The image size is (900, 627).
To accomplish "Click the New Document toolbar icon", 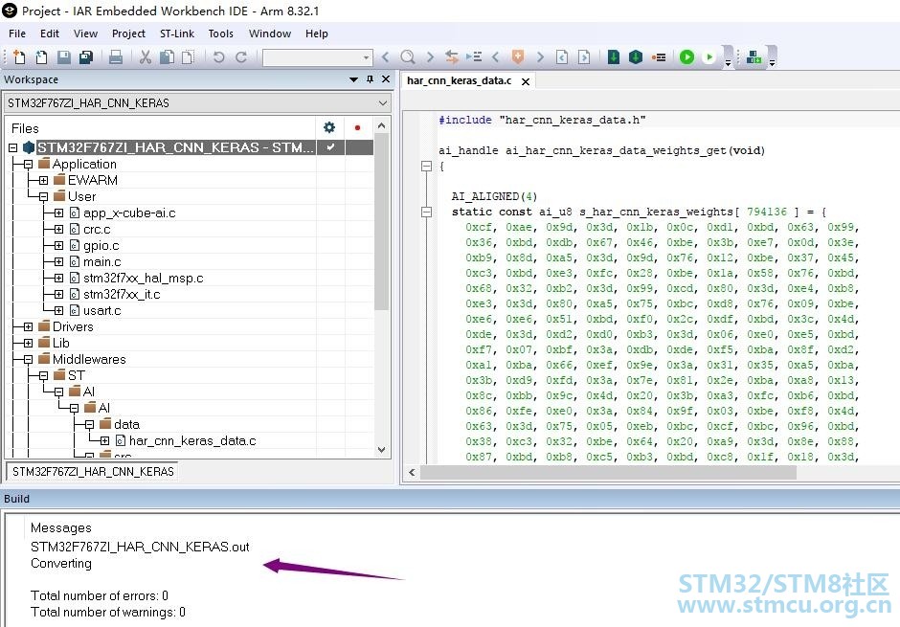I will (19, 56).
